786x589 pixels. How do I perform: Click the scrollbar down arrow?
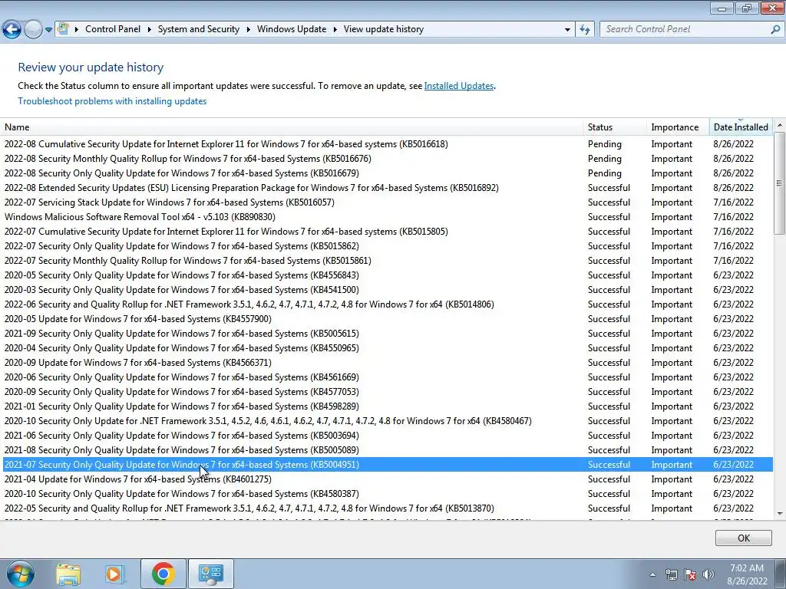[780, 513]
